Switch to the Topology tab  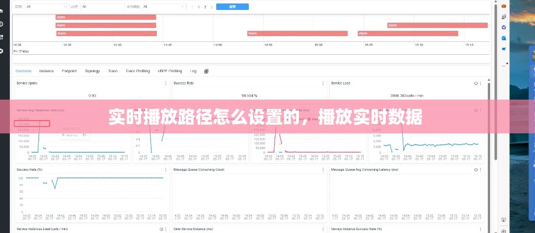(x=92, y=71)
